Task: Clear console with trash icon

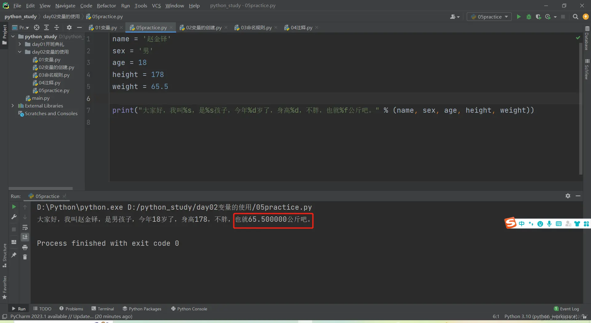Action: (25, 257)
